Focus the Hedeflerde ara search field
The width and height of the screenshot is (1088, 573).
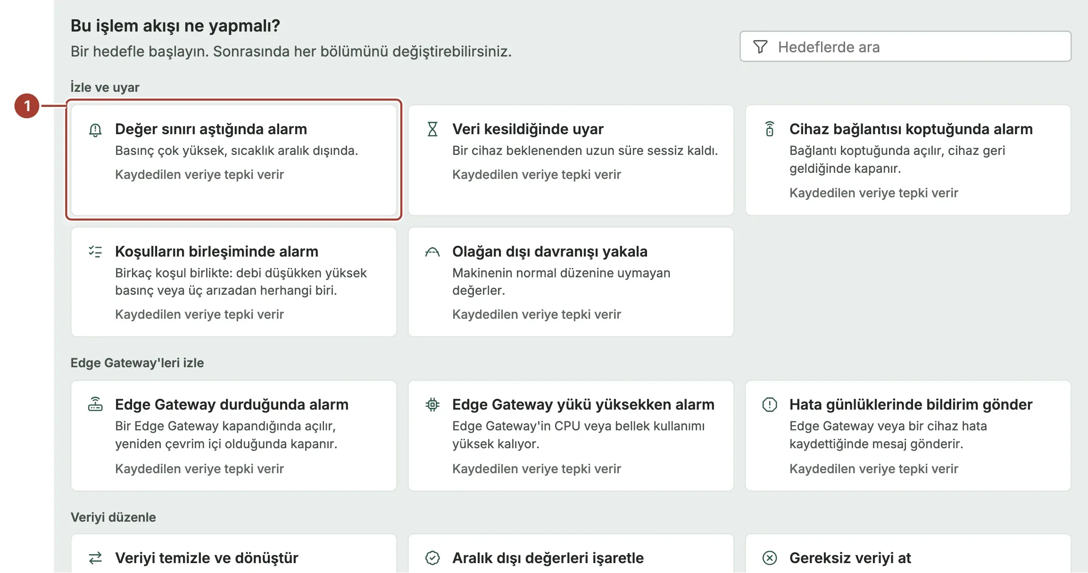tap(905, 47)
